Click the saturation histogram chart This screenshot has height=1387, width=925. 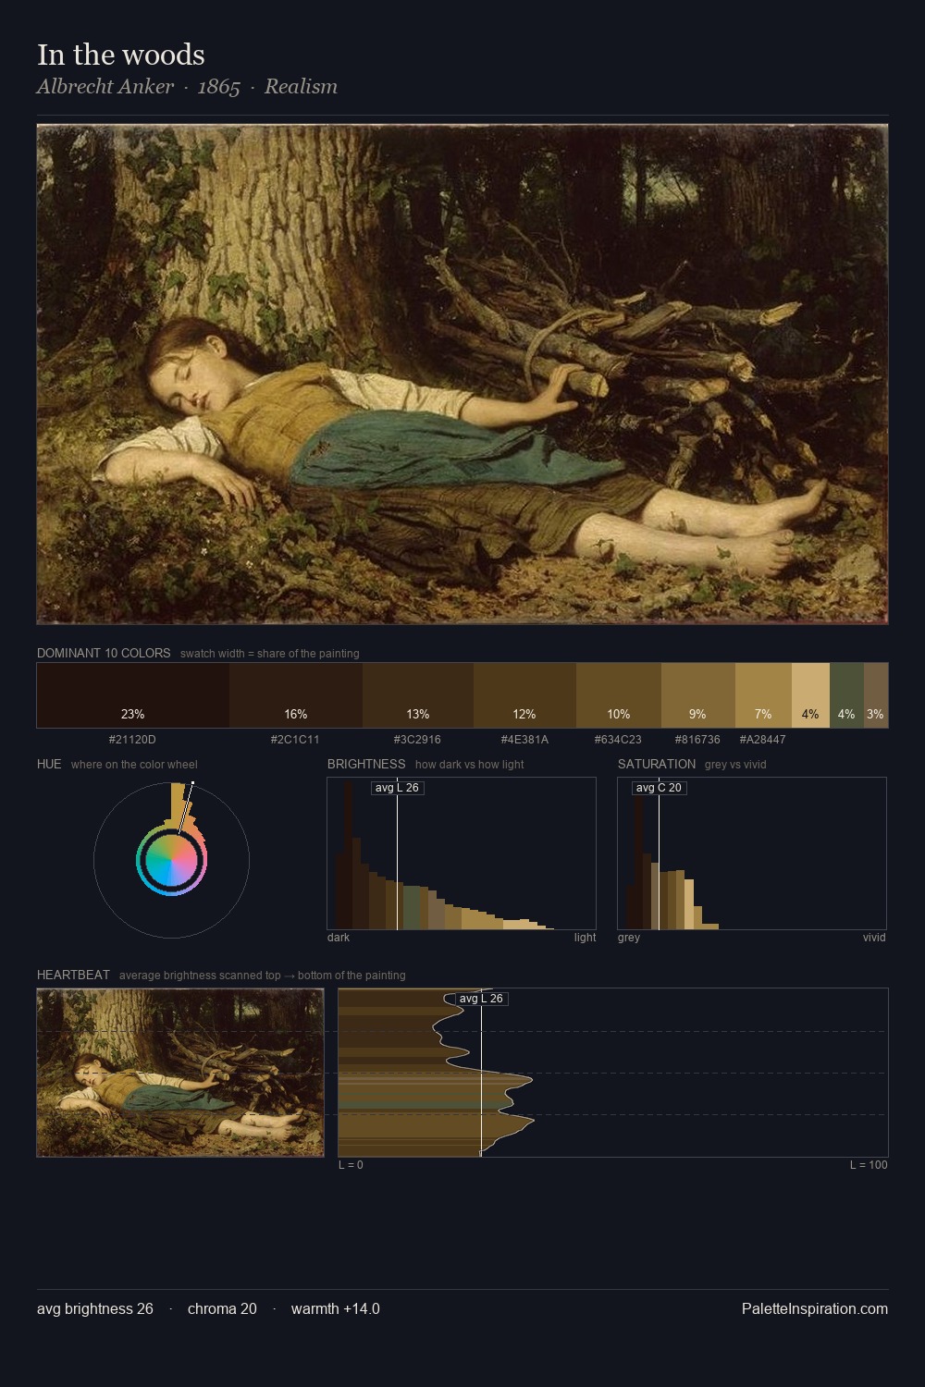coord(752,853)
